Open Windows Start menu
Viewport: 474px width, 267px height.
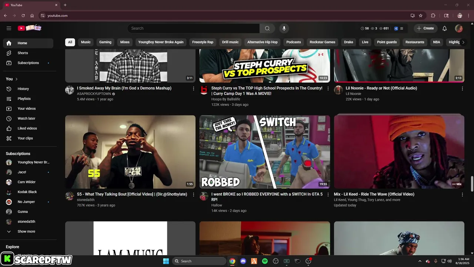166,261
